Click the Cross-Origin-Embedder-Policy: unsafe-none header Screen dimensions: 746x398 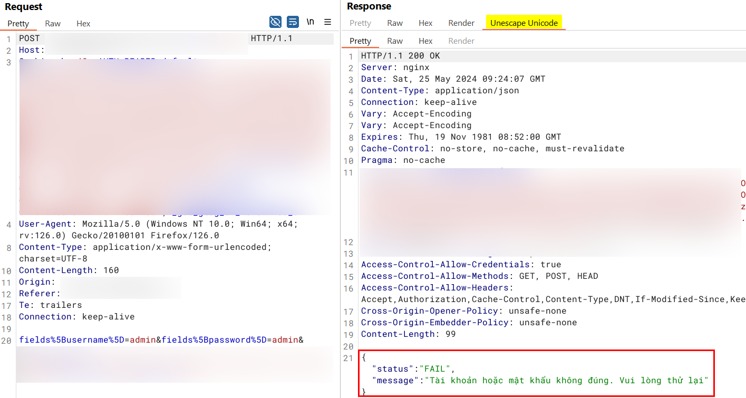tap(469, 323)
